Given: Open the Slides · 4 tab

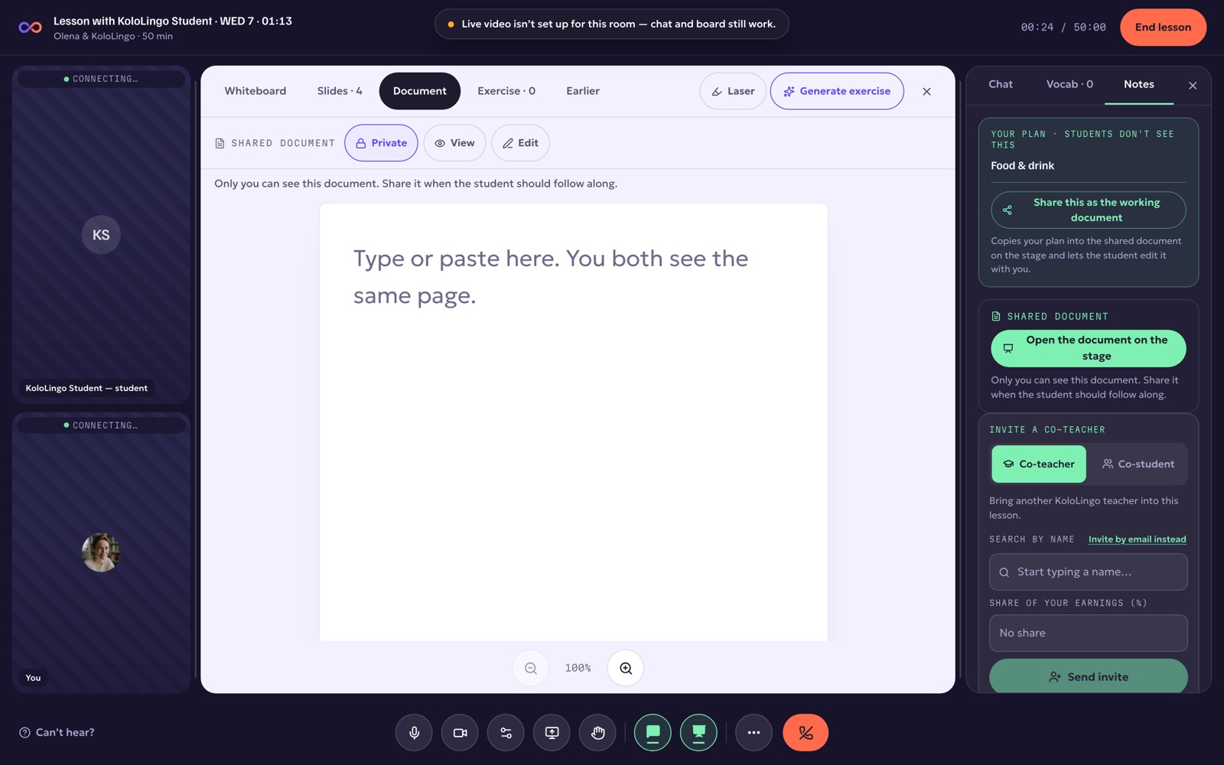Looking at the screenshot, I should click(x=340, y=91).
